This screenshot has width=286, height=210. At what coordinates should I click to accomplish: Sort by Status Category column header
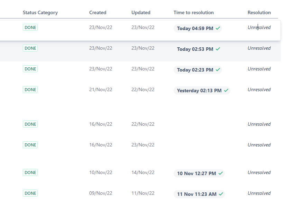coord(40,12)
